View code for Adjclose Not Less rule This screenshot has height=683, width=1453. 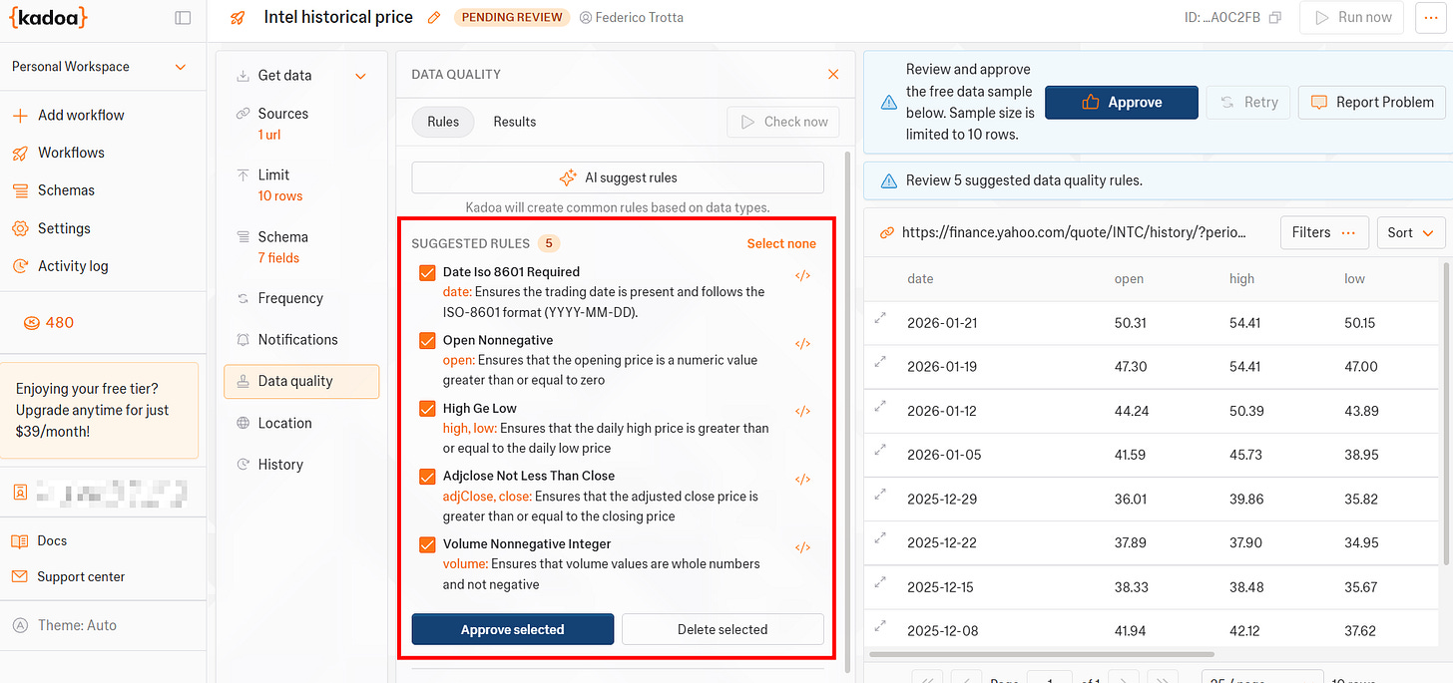(x=802, y=480)
